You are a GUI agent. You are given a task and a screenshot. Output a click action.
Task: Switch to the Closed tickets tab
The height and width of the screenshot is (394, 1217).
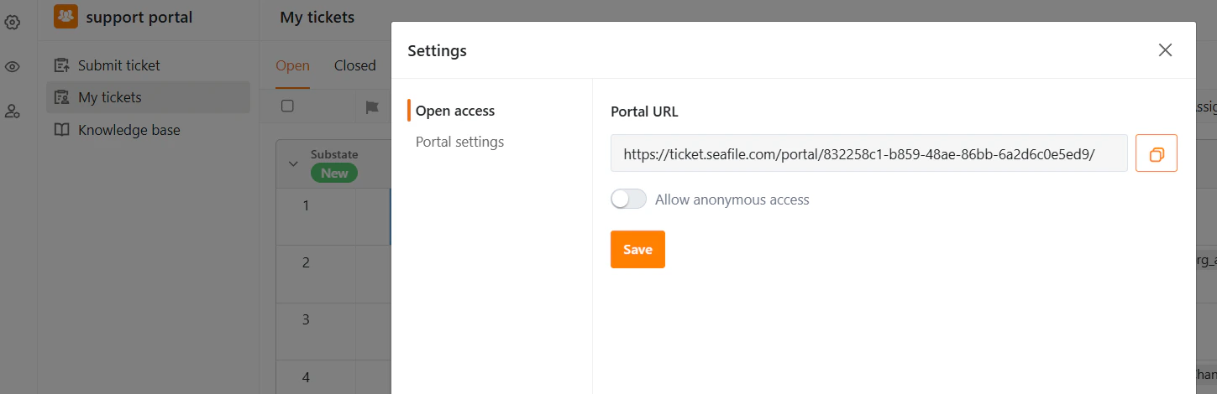354,65
